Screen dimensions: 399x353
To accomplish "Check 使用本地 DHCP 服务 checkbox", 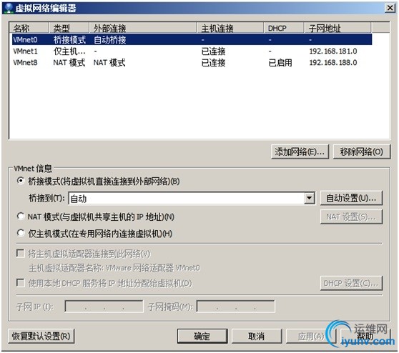I will (x=20, y=283).
